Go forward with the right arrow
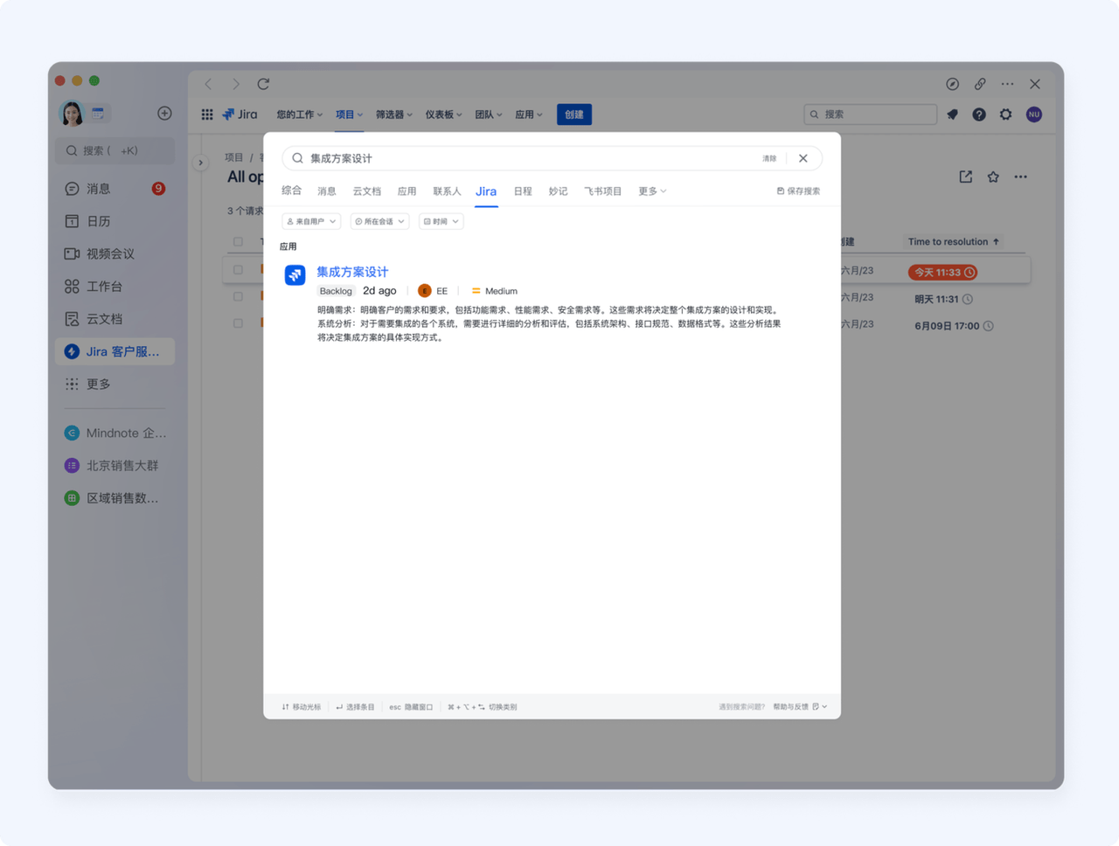1119x846 pixels. 235,84
